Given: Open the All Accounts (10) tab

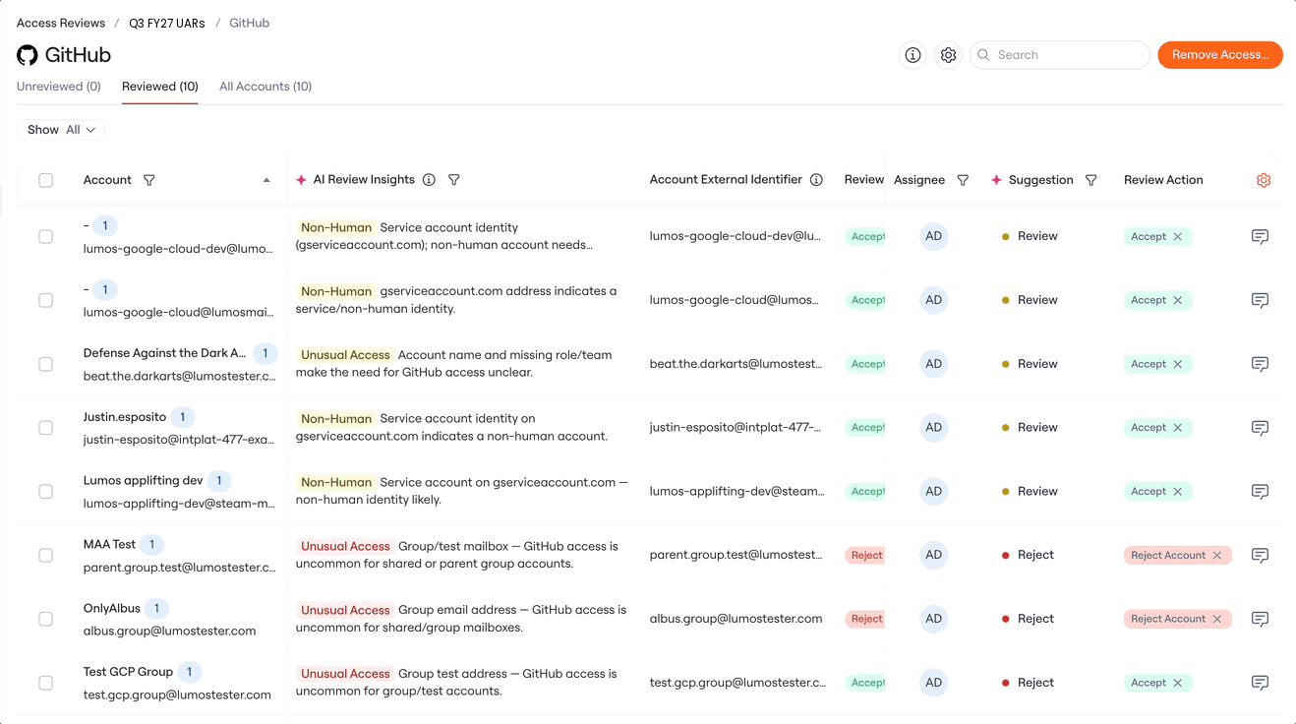Looking at the screenshot, I should point(265,87).
